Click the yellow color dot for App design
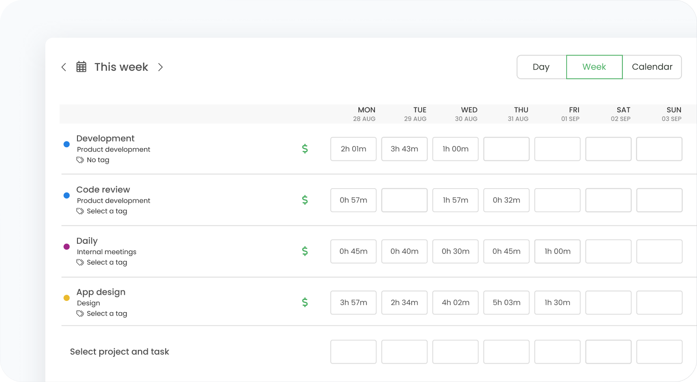Screen dimensions: 697x382 click(67, 298)
